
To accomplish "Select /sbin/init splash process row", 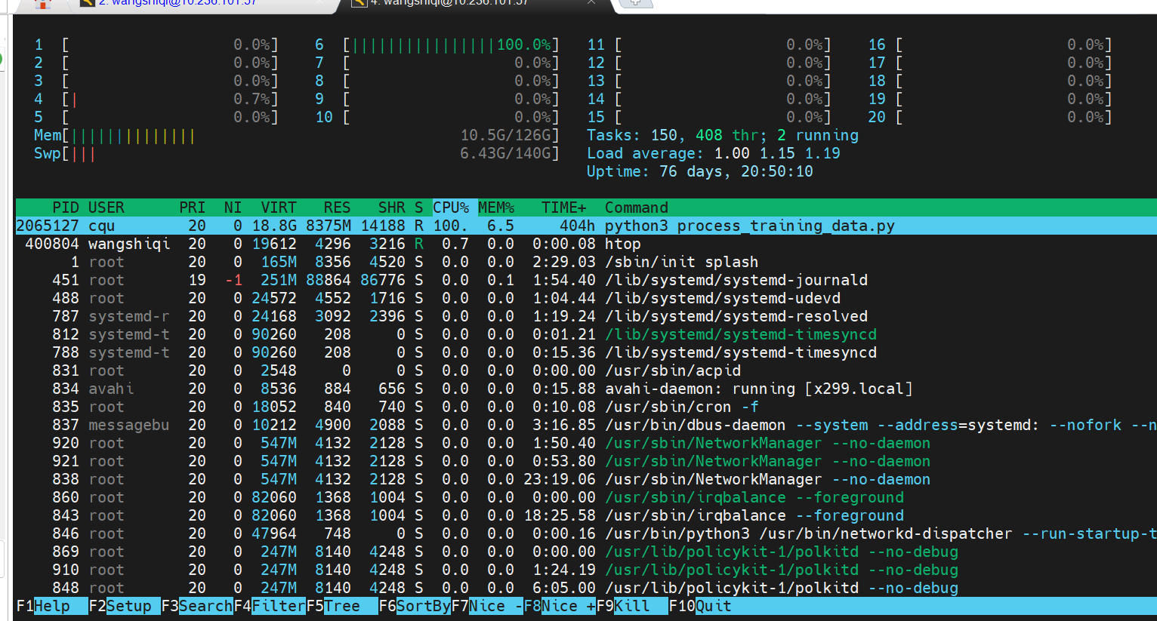I will pos(586,262).
